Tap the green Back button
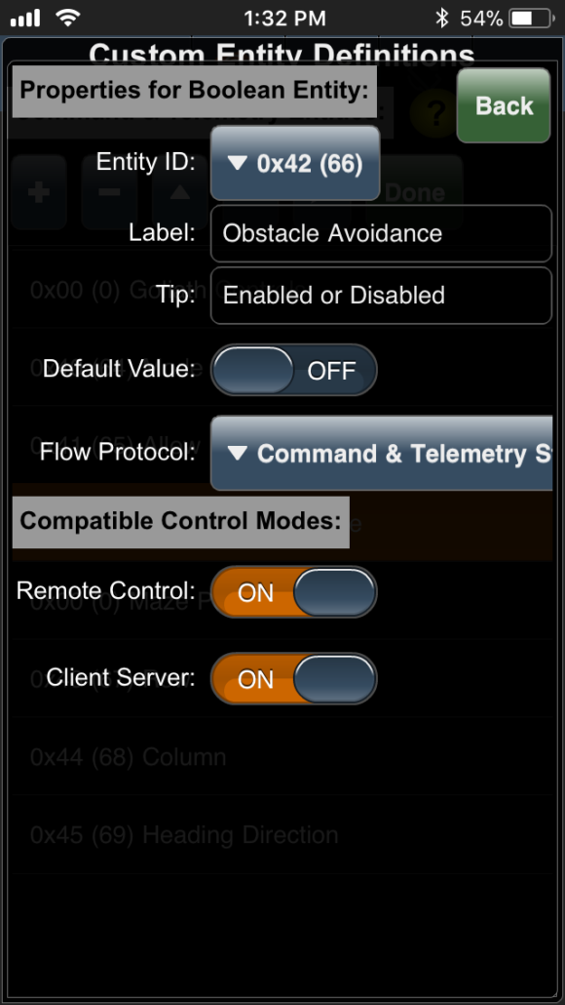 [504, 105]
